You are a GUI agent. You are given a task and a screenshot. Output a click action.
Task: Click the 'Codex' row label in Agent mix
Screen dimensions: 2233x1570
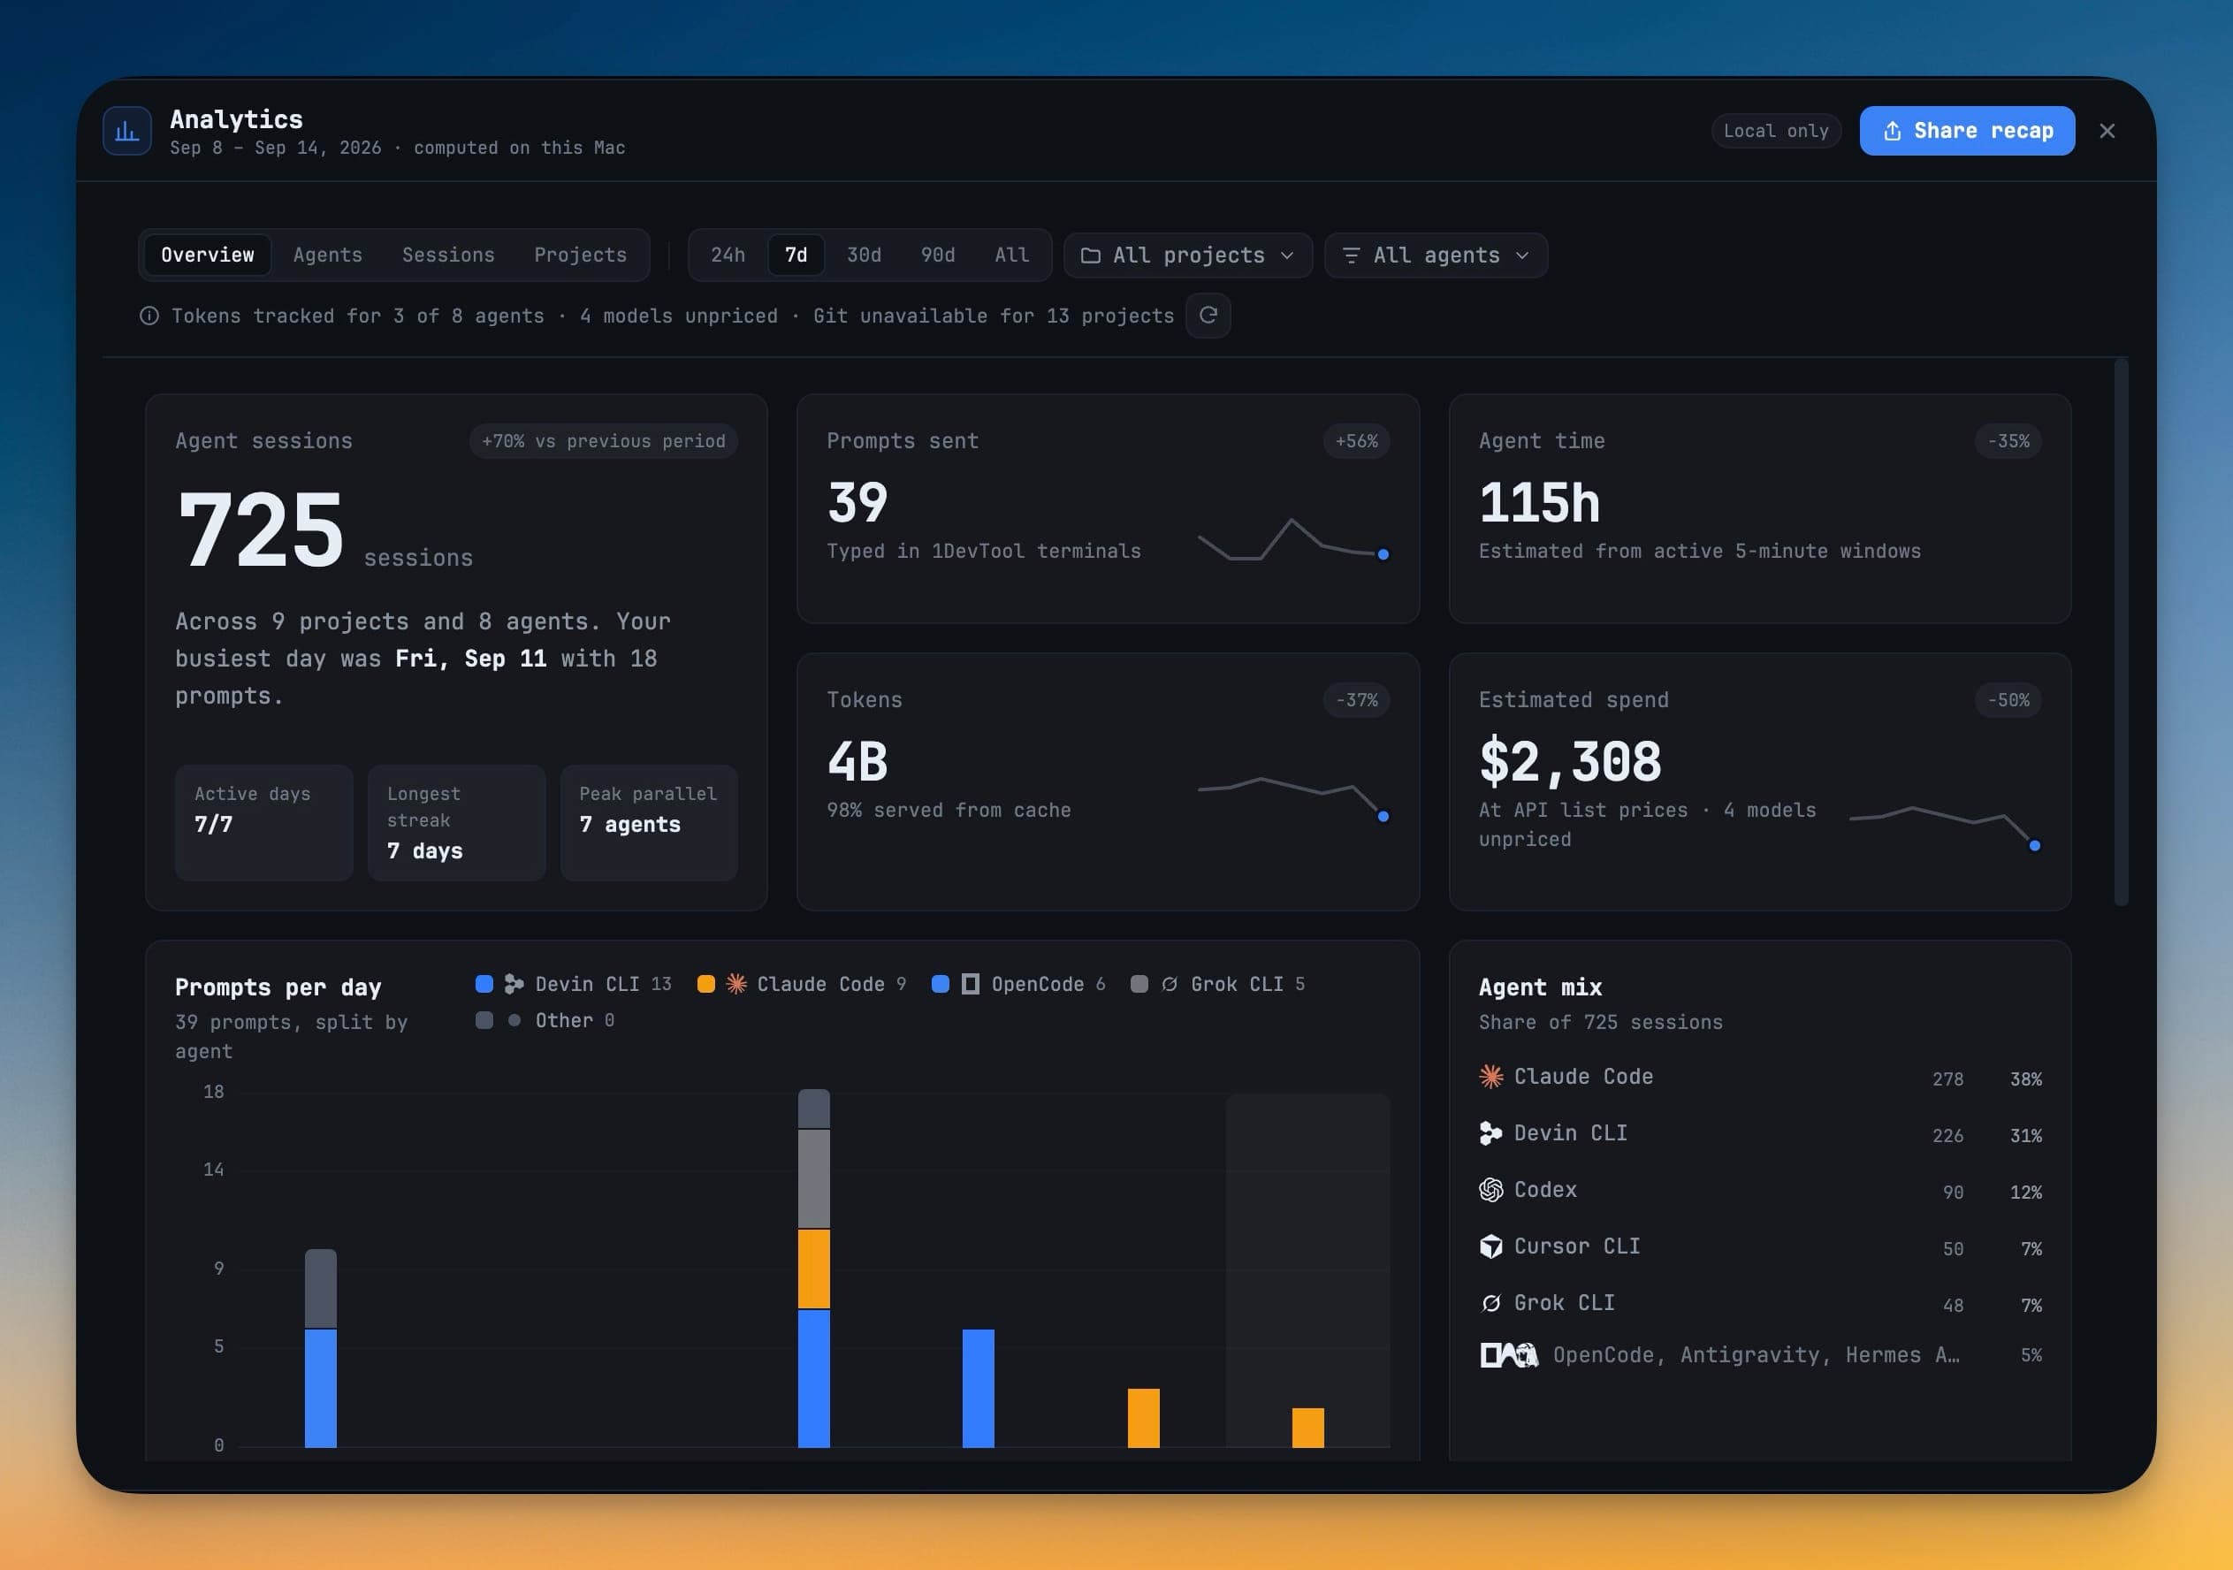point(1545,1190)
